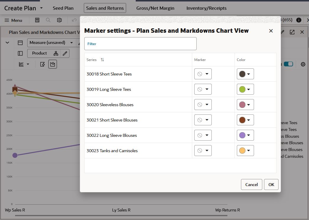The height and width of the screenshot is (220, 309).
Task: Sort the Series column
Action: pyautogui.click(x=102, y=60)
